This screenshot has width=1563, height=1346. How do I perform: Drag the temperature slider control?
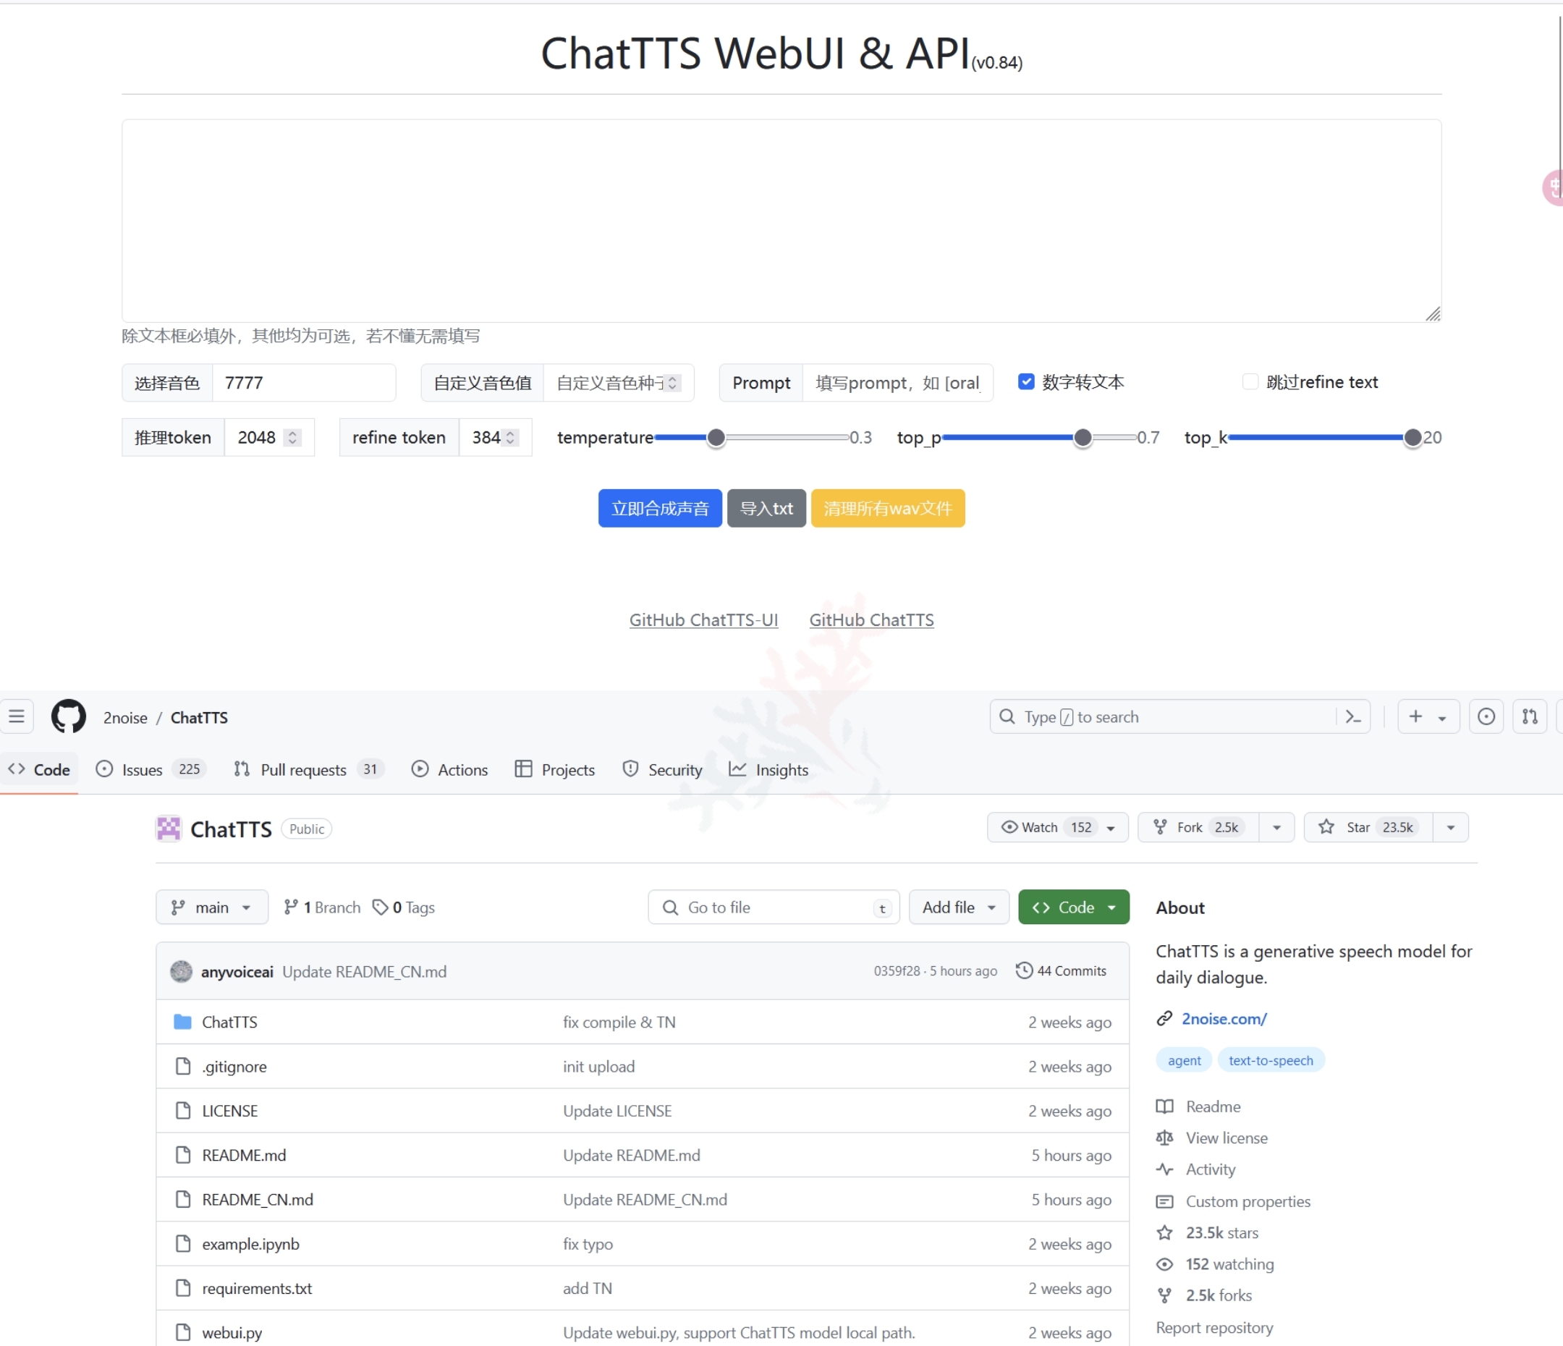pos(715,437)
